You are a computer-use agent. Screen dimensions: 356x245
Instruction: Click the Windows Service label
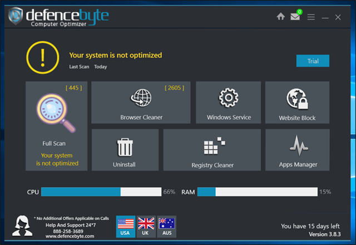(x=229, y=117)
